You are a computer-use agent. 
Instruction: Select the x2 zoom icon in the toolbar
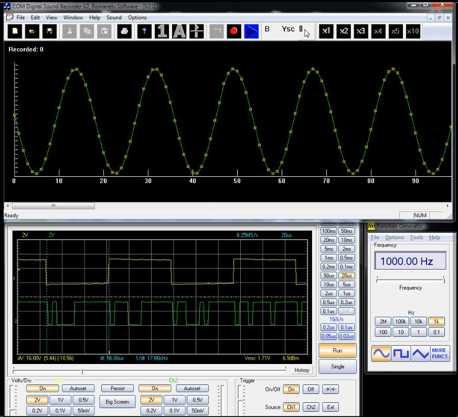point(343,31)
